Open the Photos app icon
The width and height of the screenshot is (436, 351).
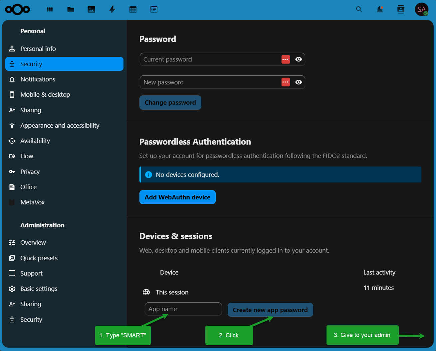pyautogui.click(x=91, y=10)
